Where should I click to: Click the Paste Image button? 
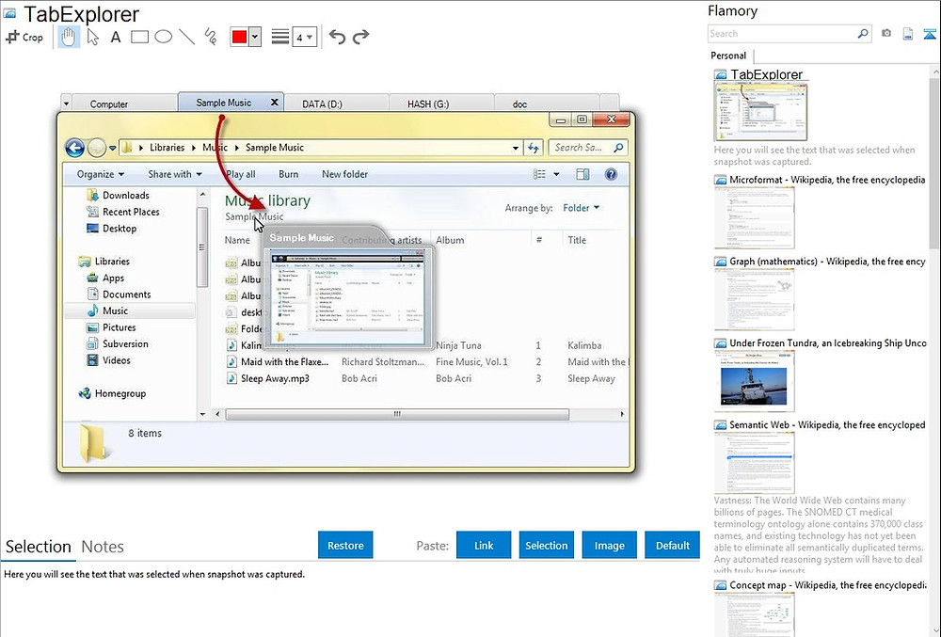pos(609,545)
